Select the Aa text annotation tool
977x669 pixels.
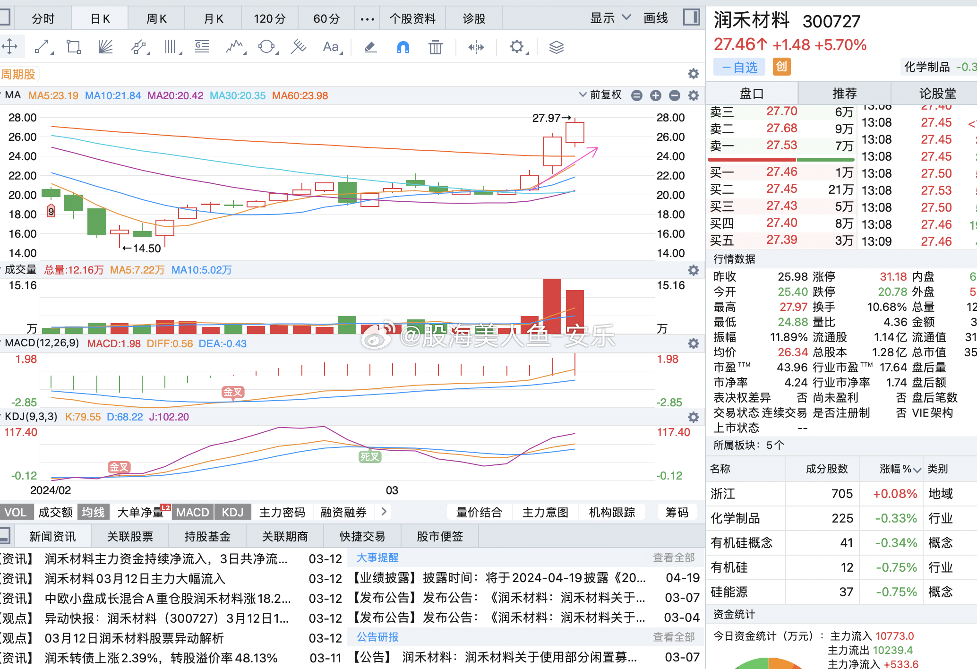pyautogui.click(x=331, y=47)
